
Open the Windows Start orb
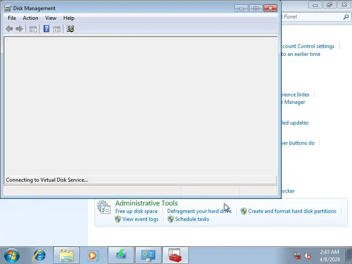[x=12, y=256]
